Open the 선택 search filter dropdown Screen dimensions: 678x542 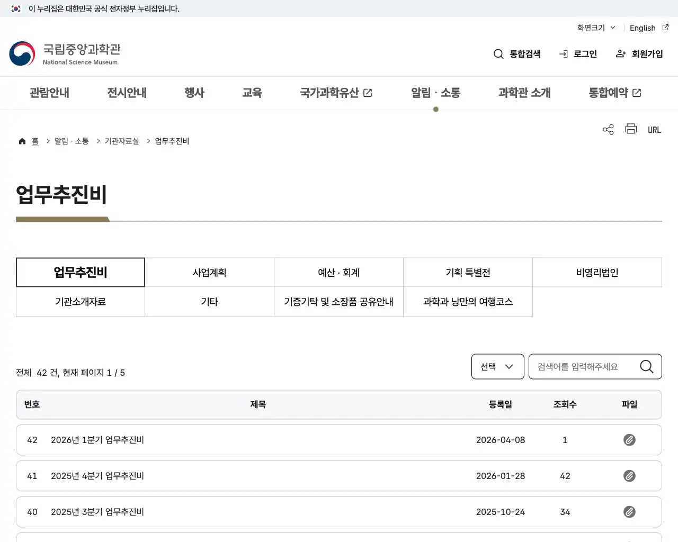pos(497,366)
